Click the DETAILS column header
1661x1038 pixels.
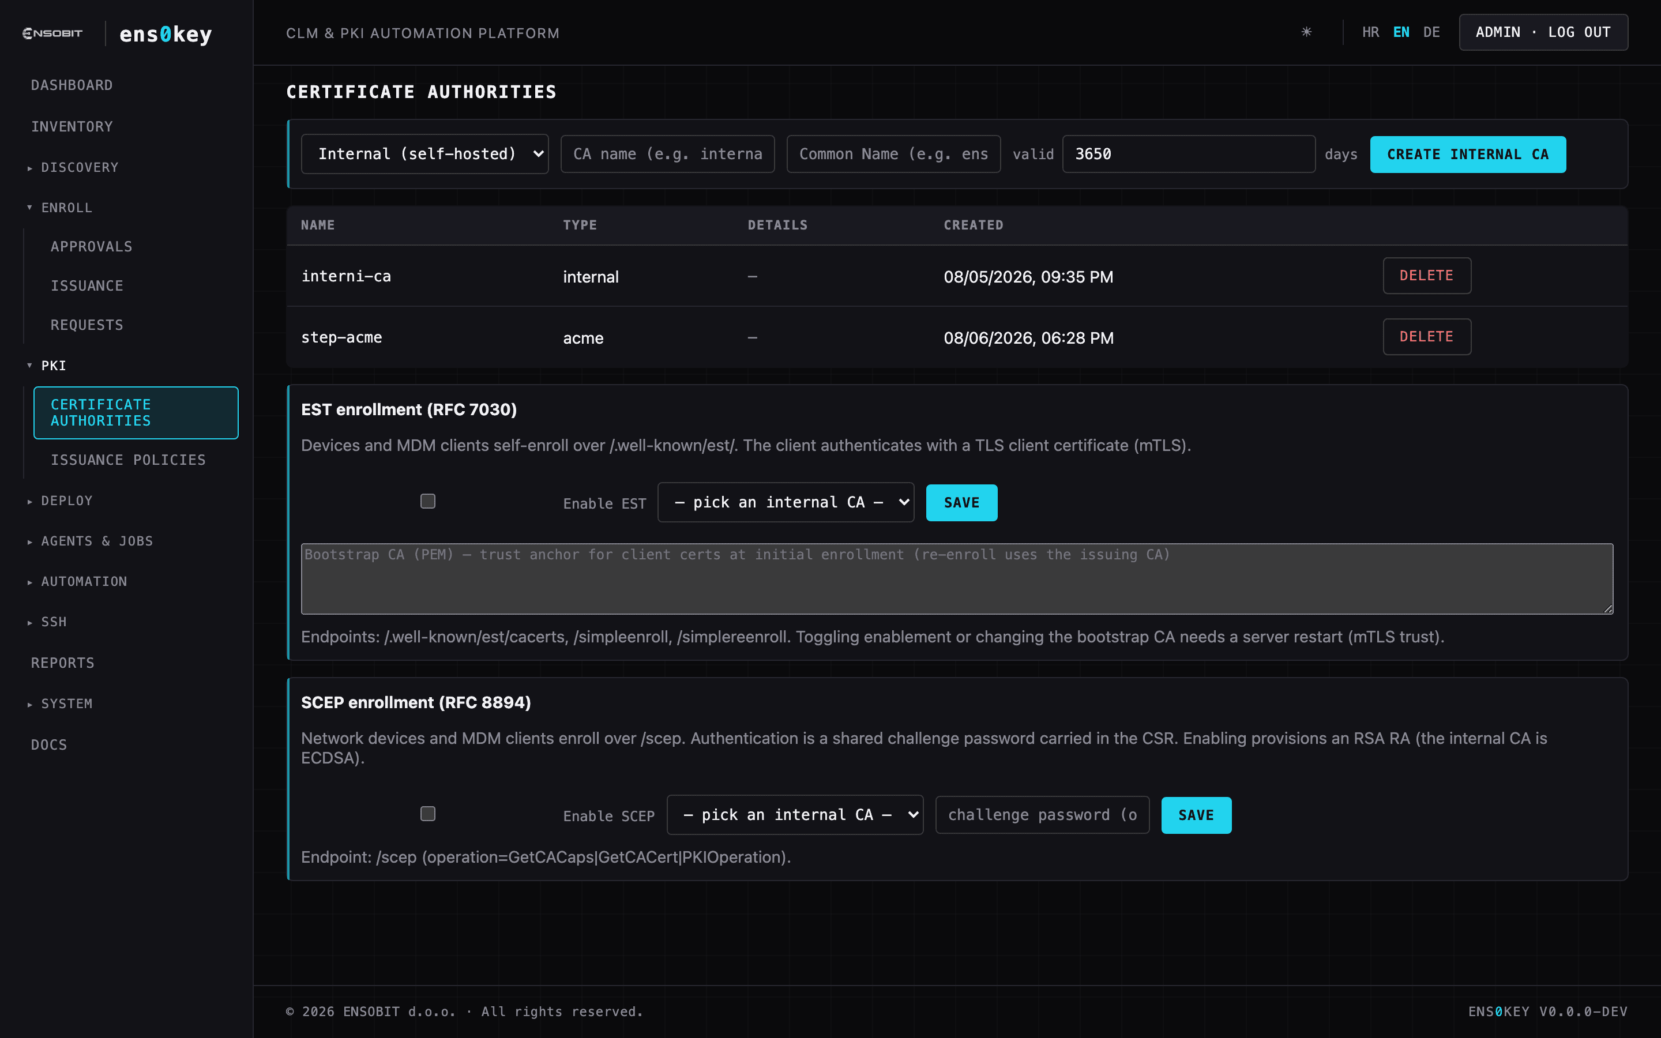pos(777,225)
